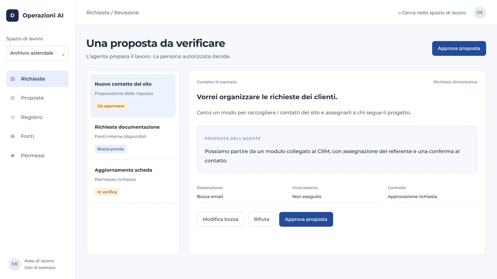The image size is (497, 279).
Task: Click the Bozza email destination value
Action: (210, 196)
